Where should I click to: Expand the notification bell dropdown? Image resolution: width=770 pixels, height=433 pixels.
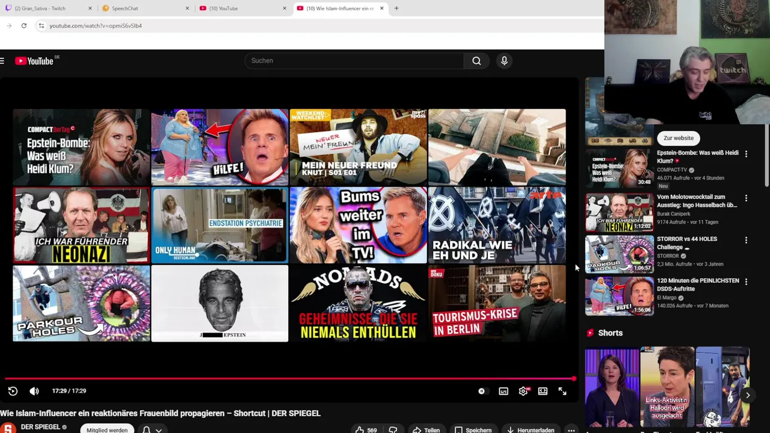pos(152,430)
